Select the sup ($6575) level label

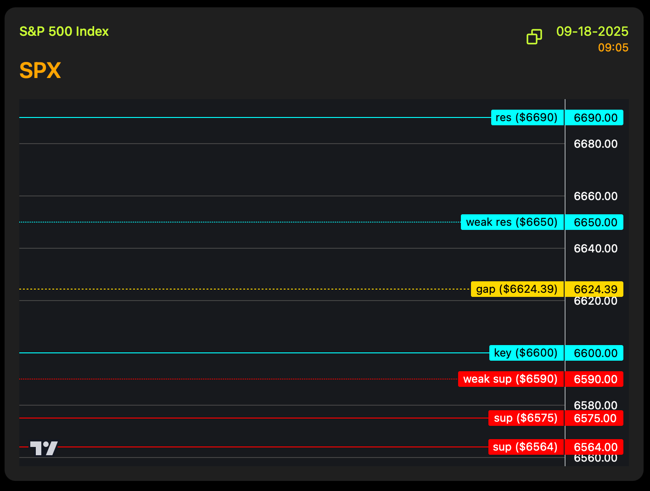[x=526, y=418]
